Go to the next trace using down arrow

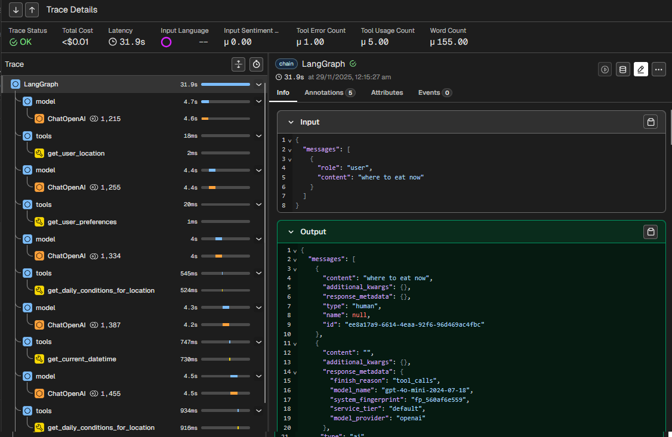point(17,10)
